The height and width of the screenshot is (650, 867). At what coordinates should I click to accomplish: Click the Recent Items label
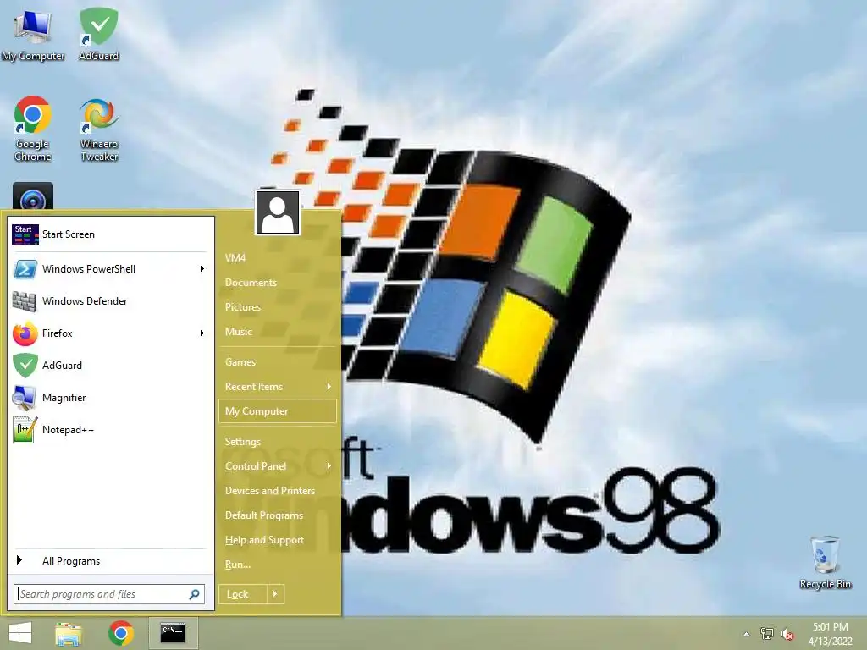254,387
